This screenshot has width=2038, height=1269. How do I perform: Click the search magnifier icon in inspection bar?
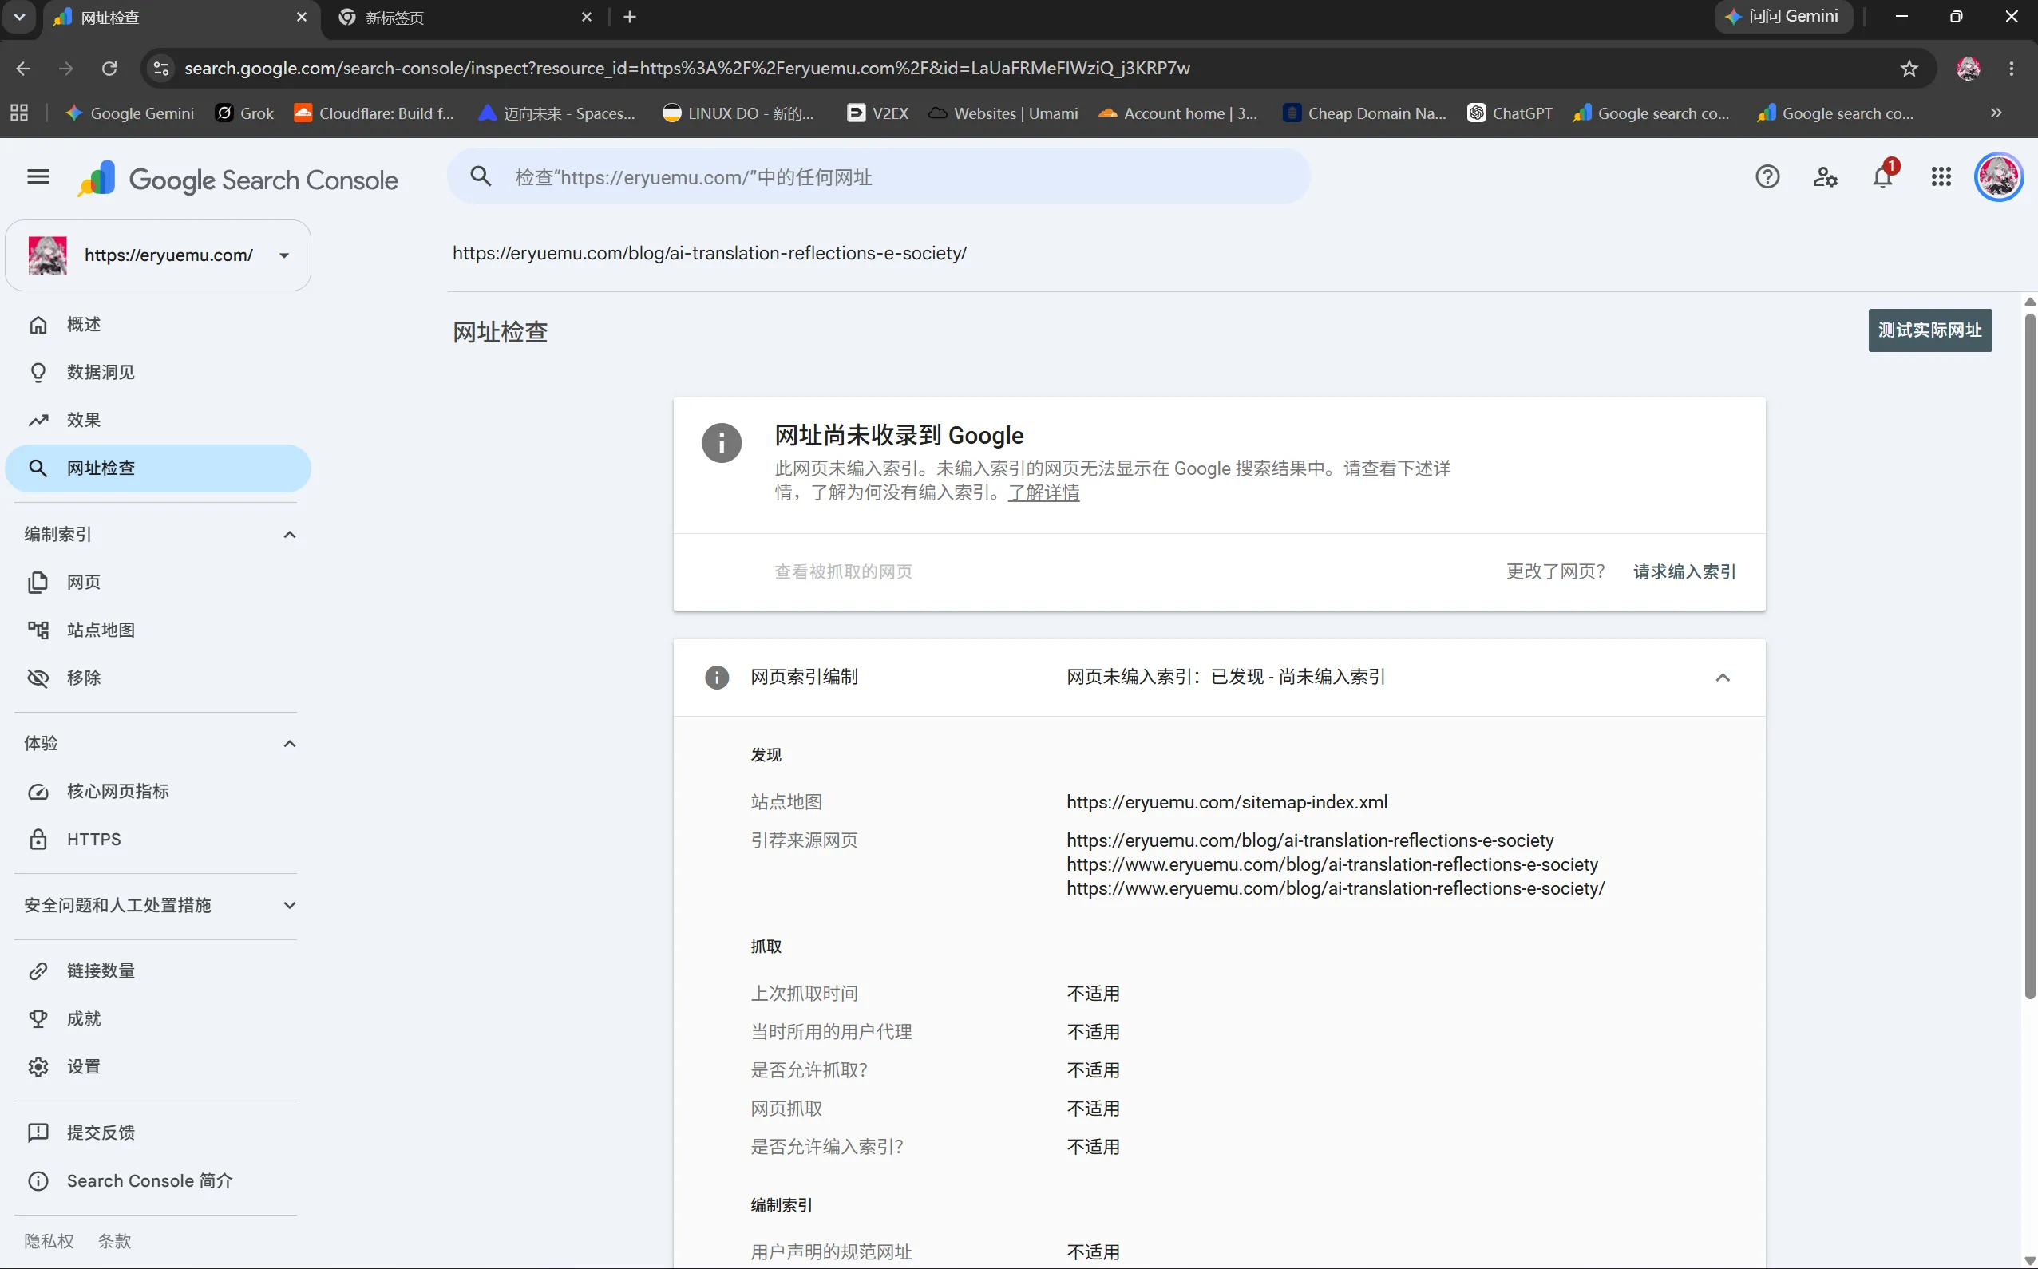(481, 177)
